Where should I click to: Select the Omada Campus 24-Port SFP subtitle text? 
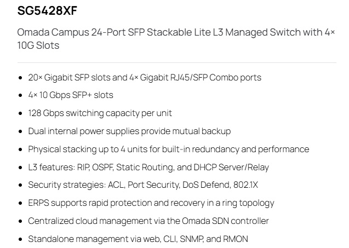(176, 32)
